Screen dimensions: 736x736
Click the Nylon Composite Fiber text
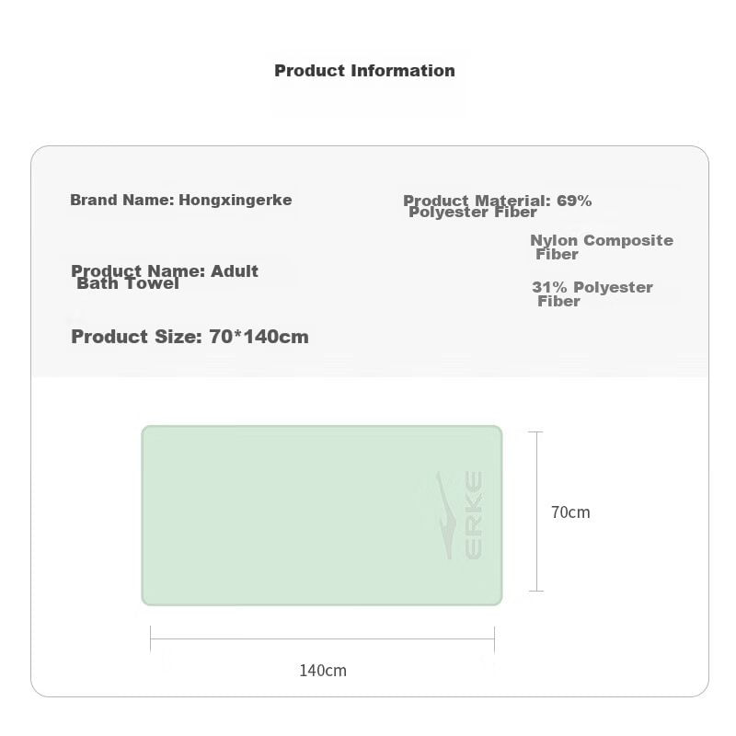pyautogui.click(x=601, y=247)
